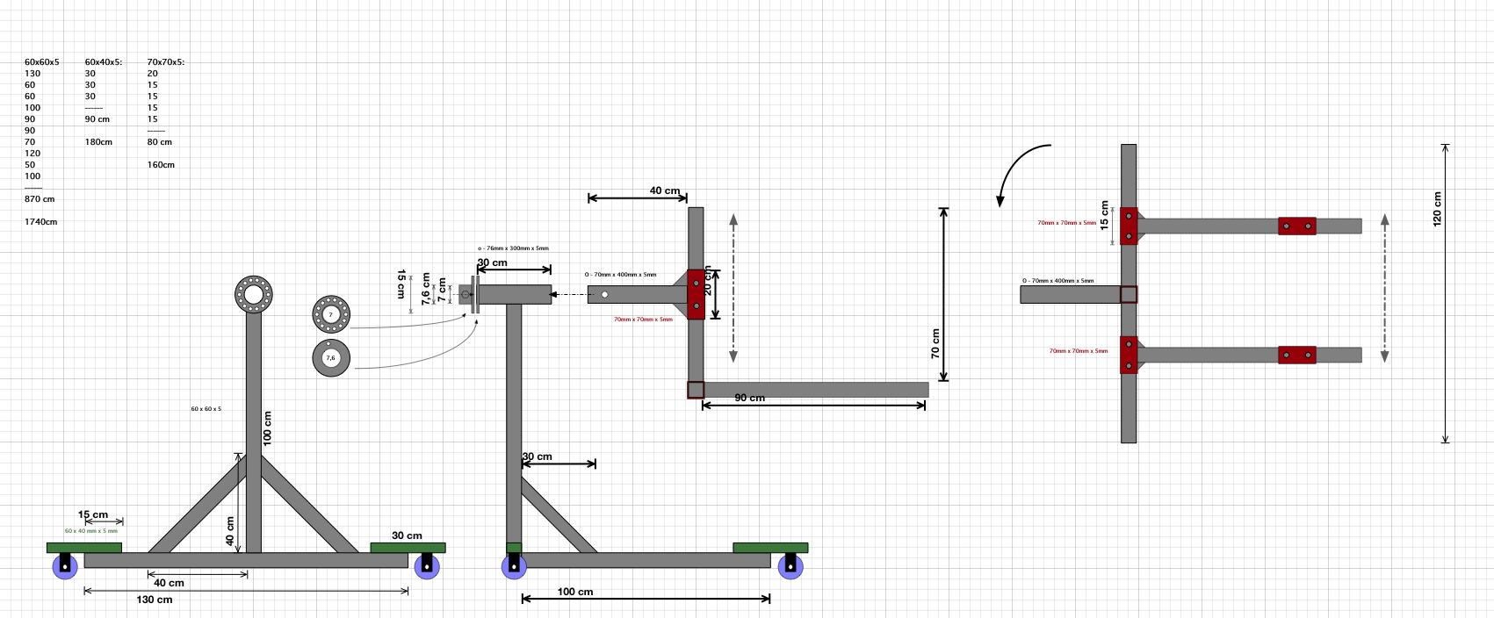Select the 1740cm text
This screenshot has height=618, width=1494.
(40, 222)
